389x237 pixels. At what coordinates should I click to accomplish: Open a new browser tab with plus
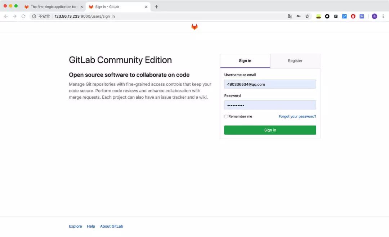tap(156, 7)
